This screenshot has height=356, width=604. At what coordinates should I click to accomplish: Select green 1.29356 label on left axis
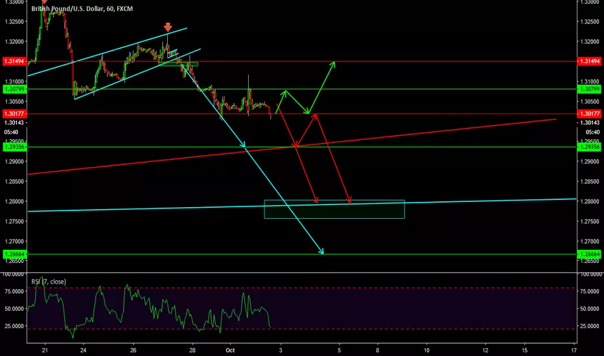[15, 147]
